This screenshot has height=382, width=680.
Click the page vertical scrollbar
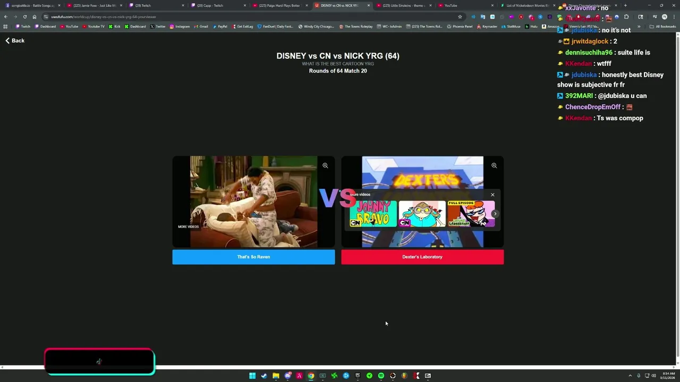(677, 199)
